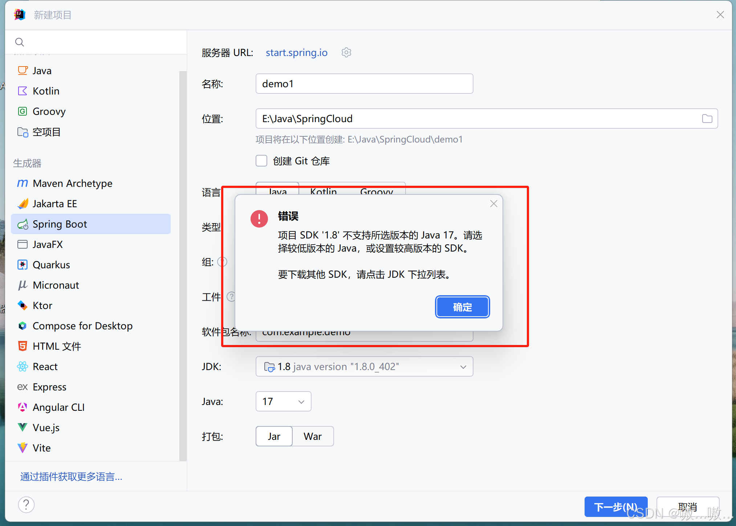Click the search magnifier in sidebar
736x526 pixels.
click(20, 42)
